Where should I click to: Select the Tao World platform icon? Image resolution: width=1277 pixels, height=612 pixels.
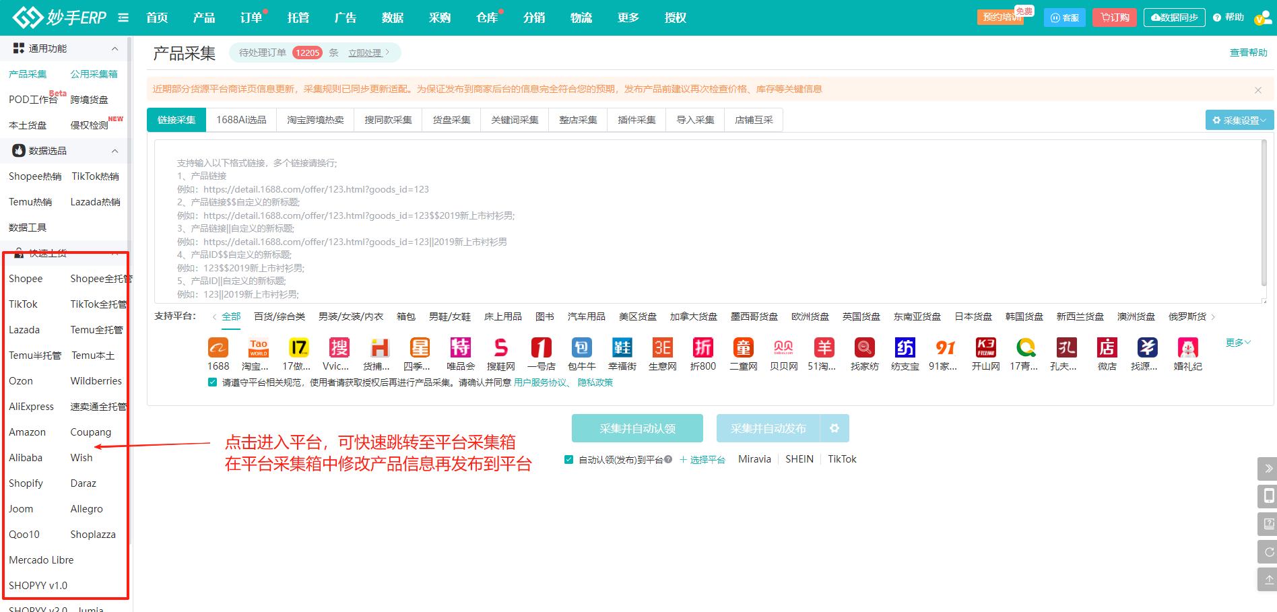click(259, 347)
